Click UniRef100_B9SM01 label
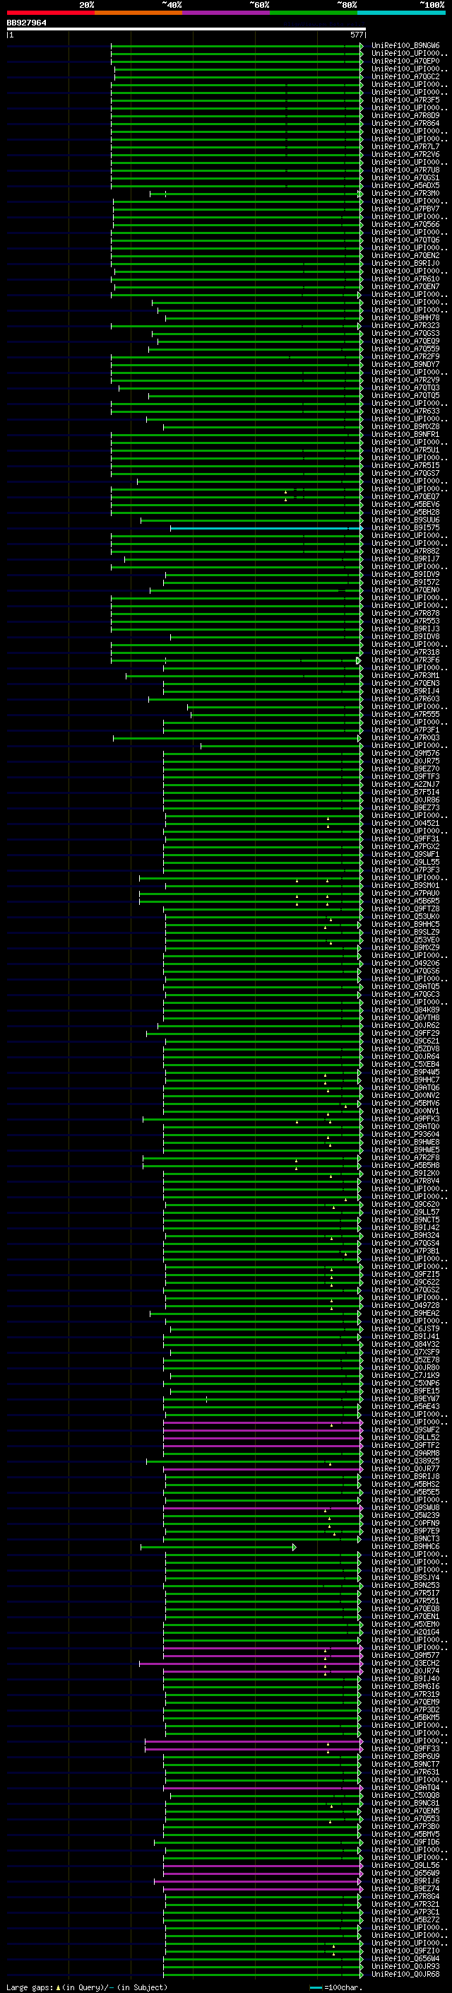 click(x=405, y=886)
